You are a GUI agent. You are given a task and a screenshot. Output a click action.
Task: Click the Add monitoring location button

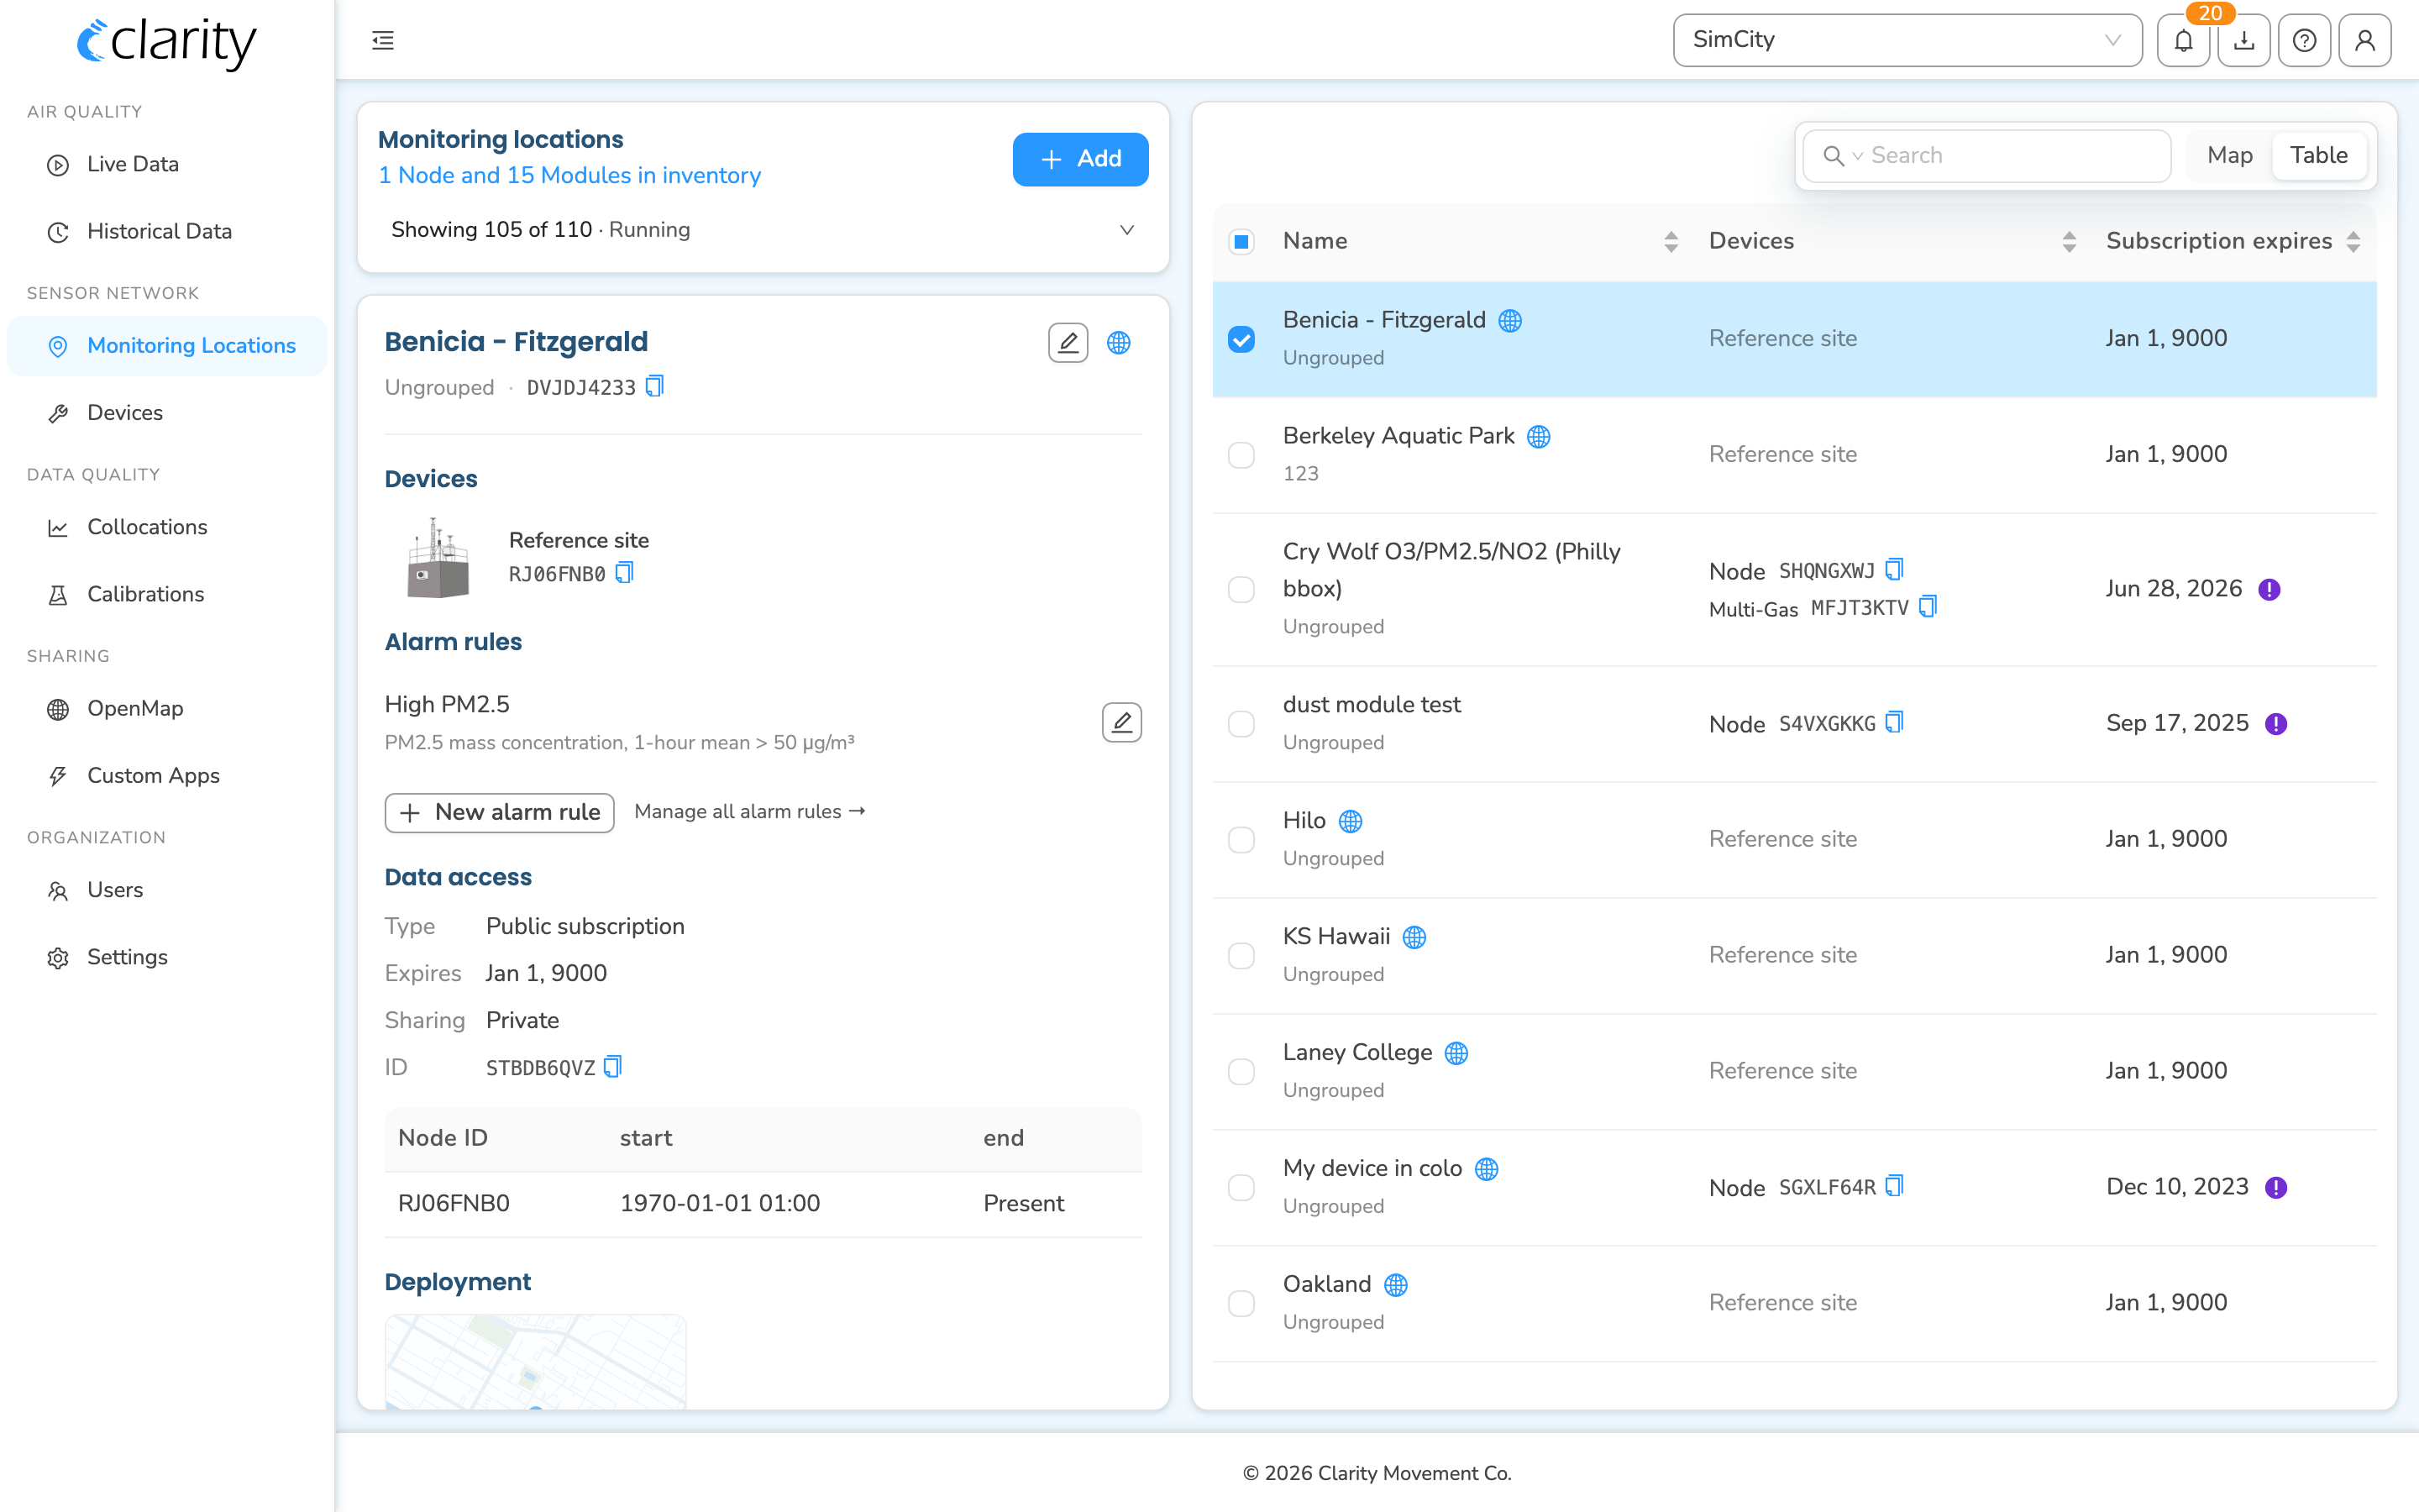coord(1079,159)
